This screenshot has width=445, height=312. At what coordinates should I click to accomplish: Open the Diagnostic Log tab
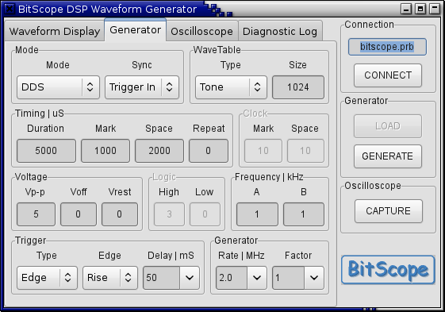click(280, 31)
